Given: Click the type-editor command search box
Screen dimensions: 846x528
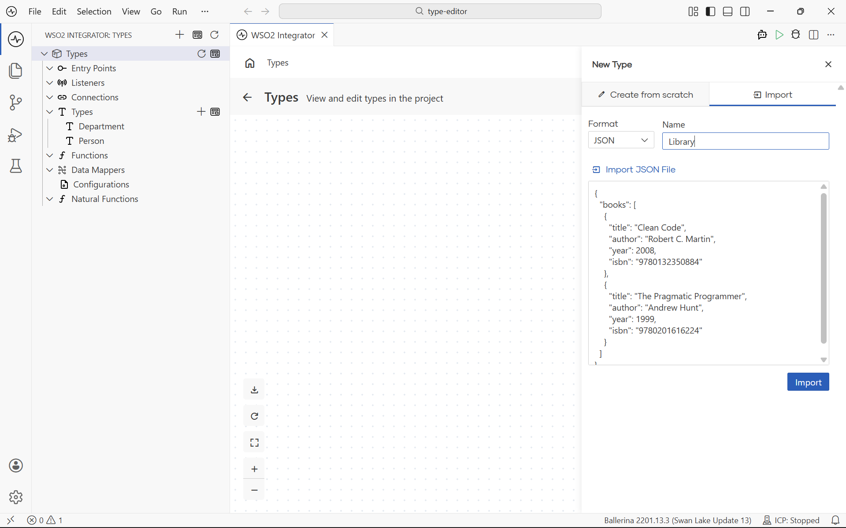Looking at the screenshot, I should [440, 11].
